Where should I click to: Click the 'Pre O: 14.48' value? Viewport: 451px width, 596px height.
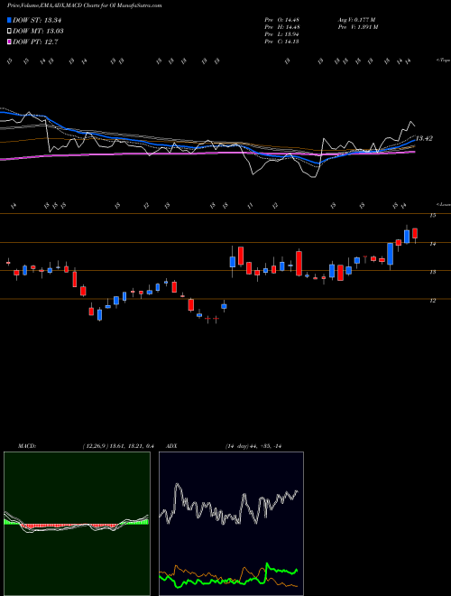[x=282, y=20]
